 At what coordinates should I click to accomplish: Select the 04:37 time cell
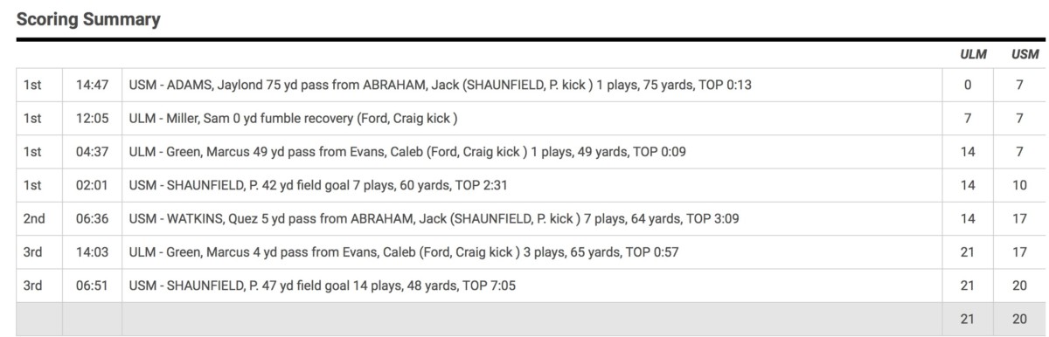(x=92, y=152)
